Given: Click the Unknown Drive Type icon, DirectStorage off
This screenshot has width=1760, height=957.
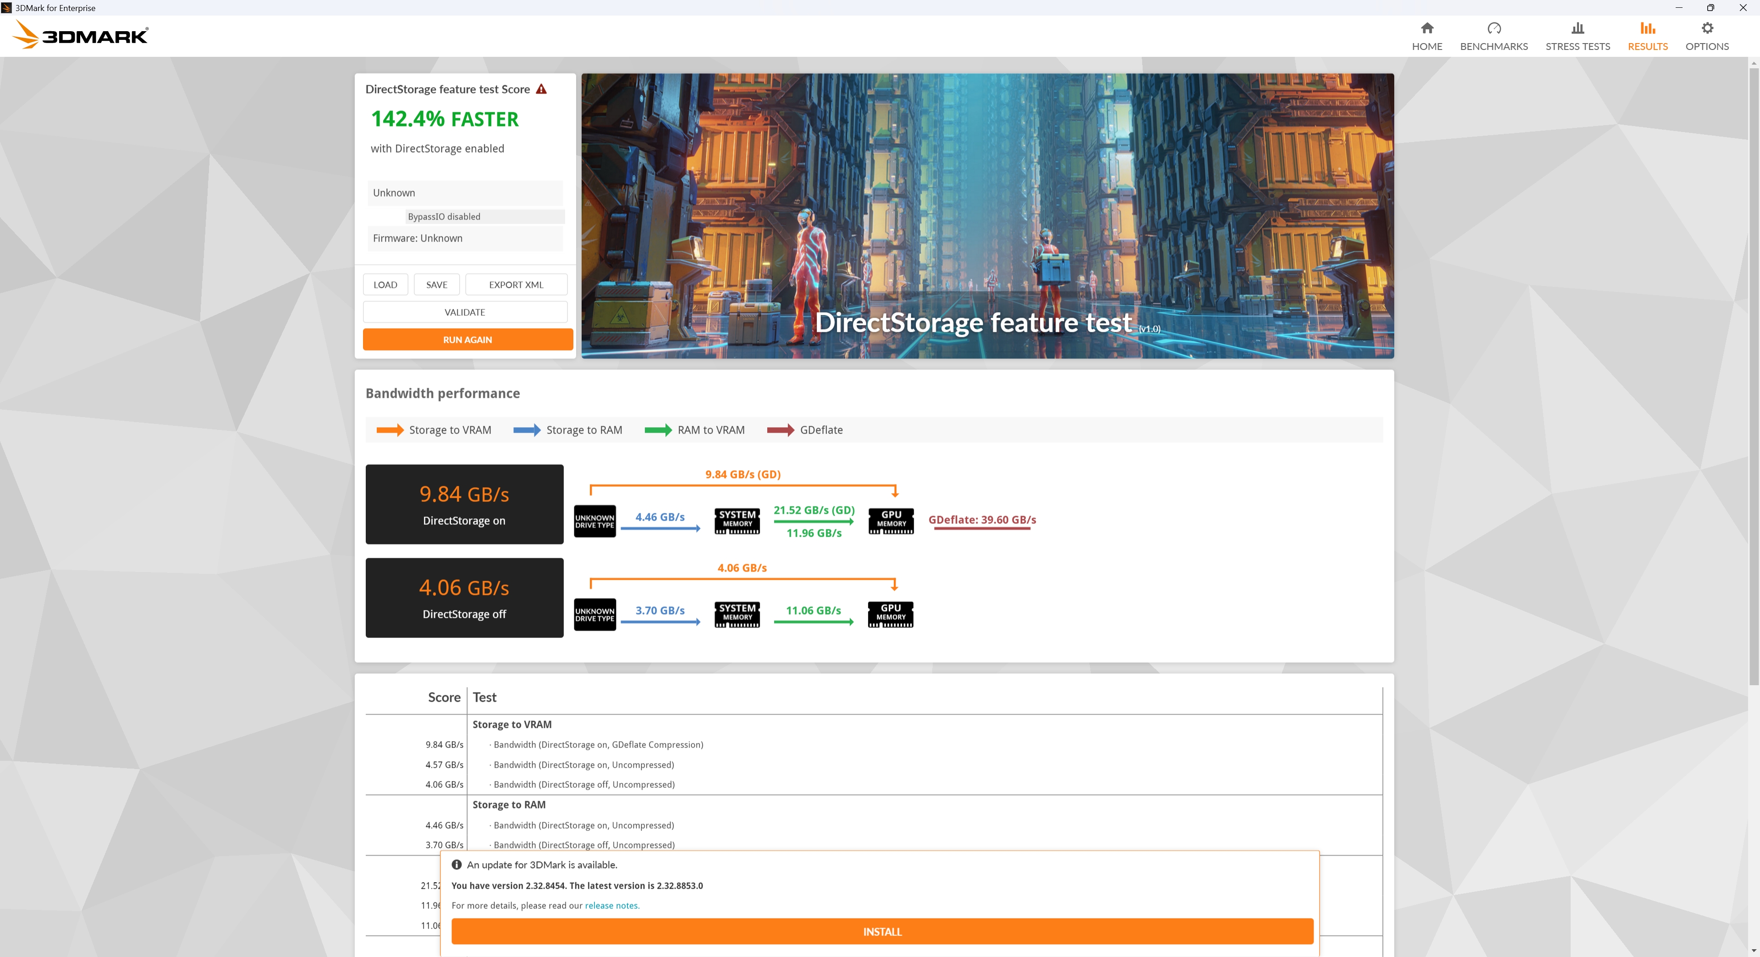Looking at the screenshot, I should (594, 615).
